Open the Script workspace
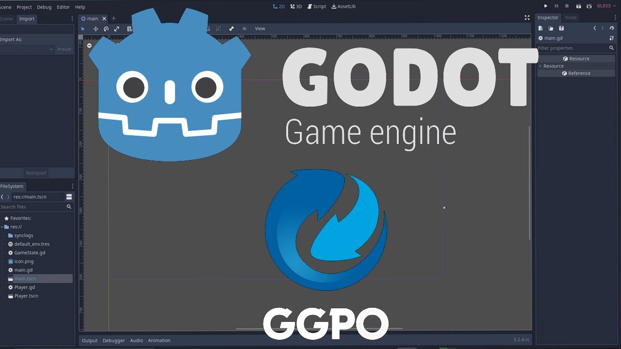The image size is (621, 349). [x=317, y=6]
